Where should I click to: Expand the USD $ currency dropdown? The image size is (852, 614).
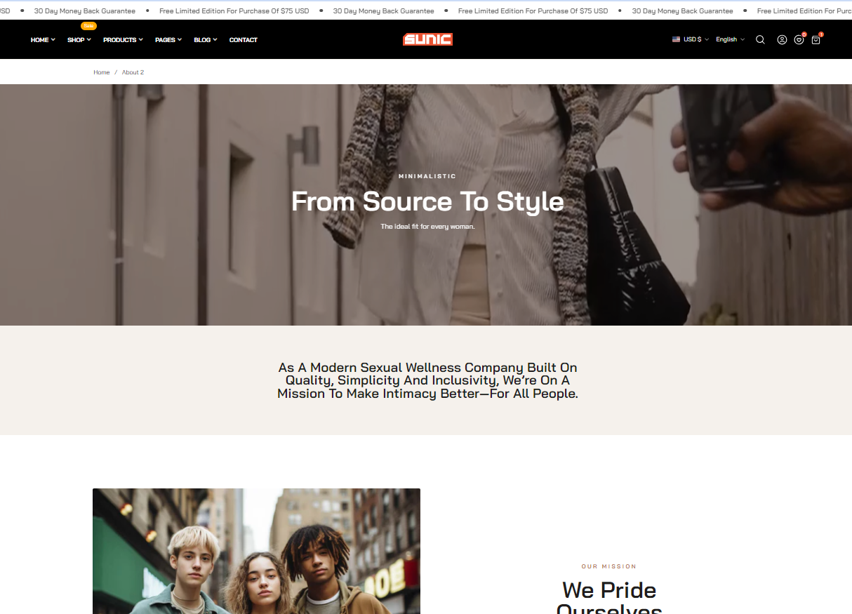click(x=695, y=39)
